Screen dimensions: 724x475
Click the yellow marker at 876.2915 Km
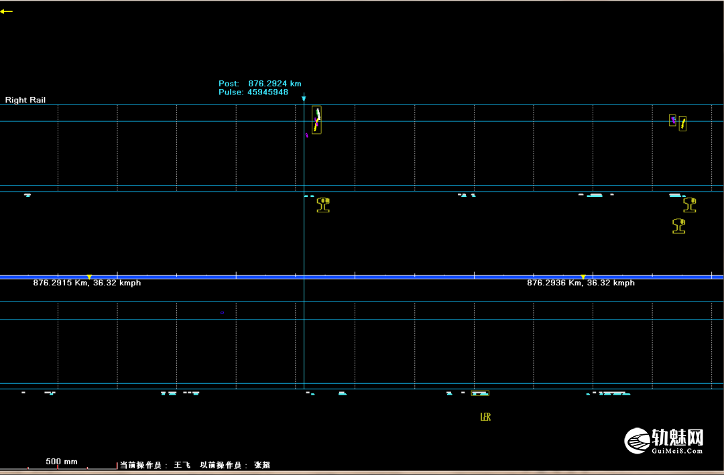pyautogui.click(x=89, y=277)
